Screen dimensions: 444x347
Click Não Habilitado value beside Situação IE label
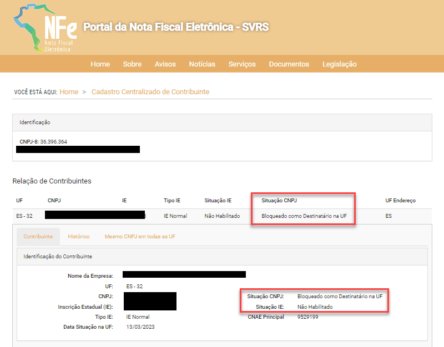pyautogui.click(x=315, y=307)
